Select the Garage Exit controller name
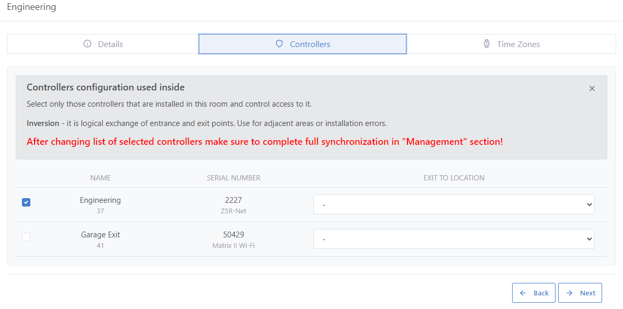Image resolution: width=623 pixels, height=309 pixels. tap(100, 235)
